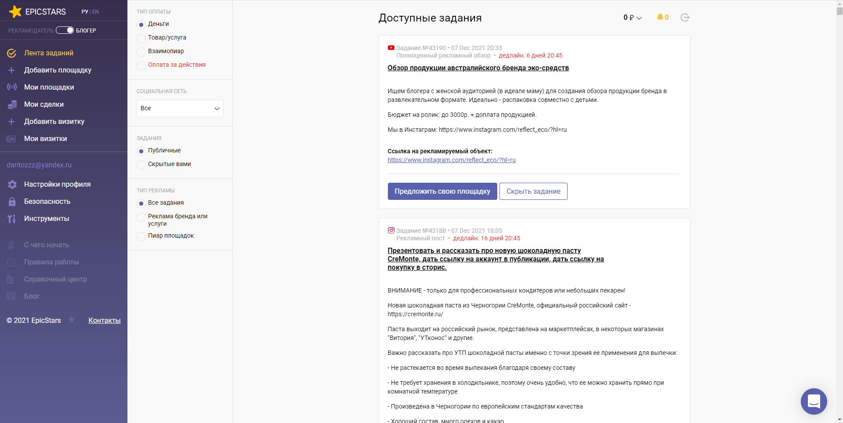This screenshot has width=843, height=423.
Task: Open task feed checkmark icon
Action: (x=12, y=53)
